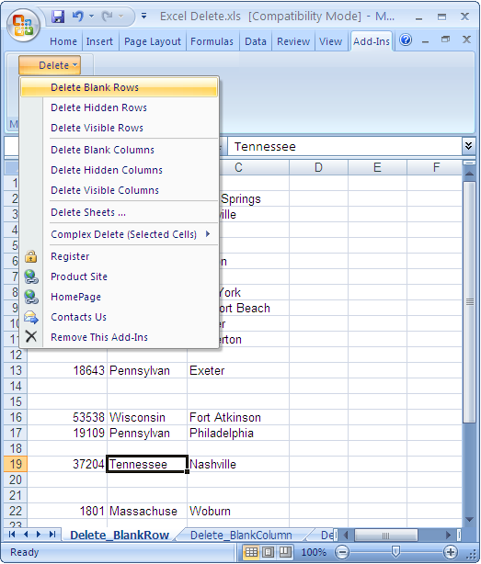
Task: Click the formula bar showing Tennessee
Action: point(345,146)
